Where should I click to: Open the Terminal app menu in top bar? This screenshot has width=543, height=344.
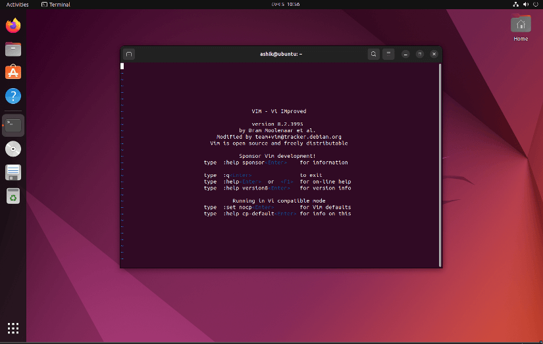[x=56, y=5]
